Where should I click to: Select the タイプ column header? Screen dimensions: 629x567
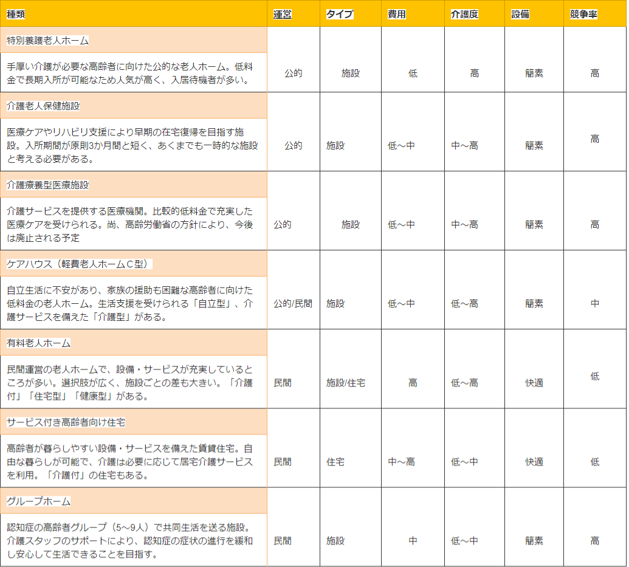339,15
